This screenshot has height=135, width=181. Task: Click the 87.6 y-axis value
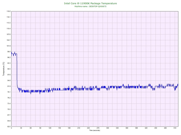click(x=9, y=75)
